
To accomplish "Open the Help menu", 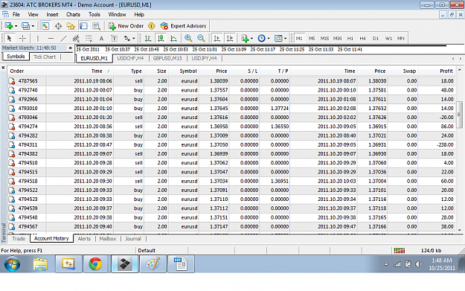I will pos(139,15).
